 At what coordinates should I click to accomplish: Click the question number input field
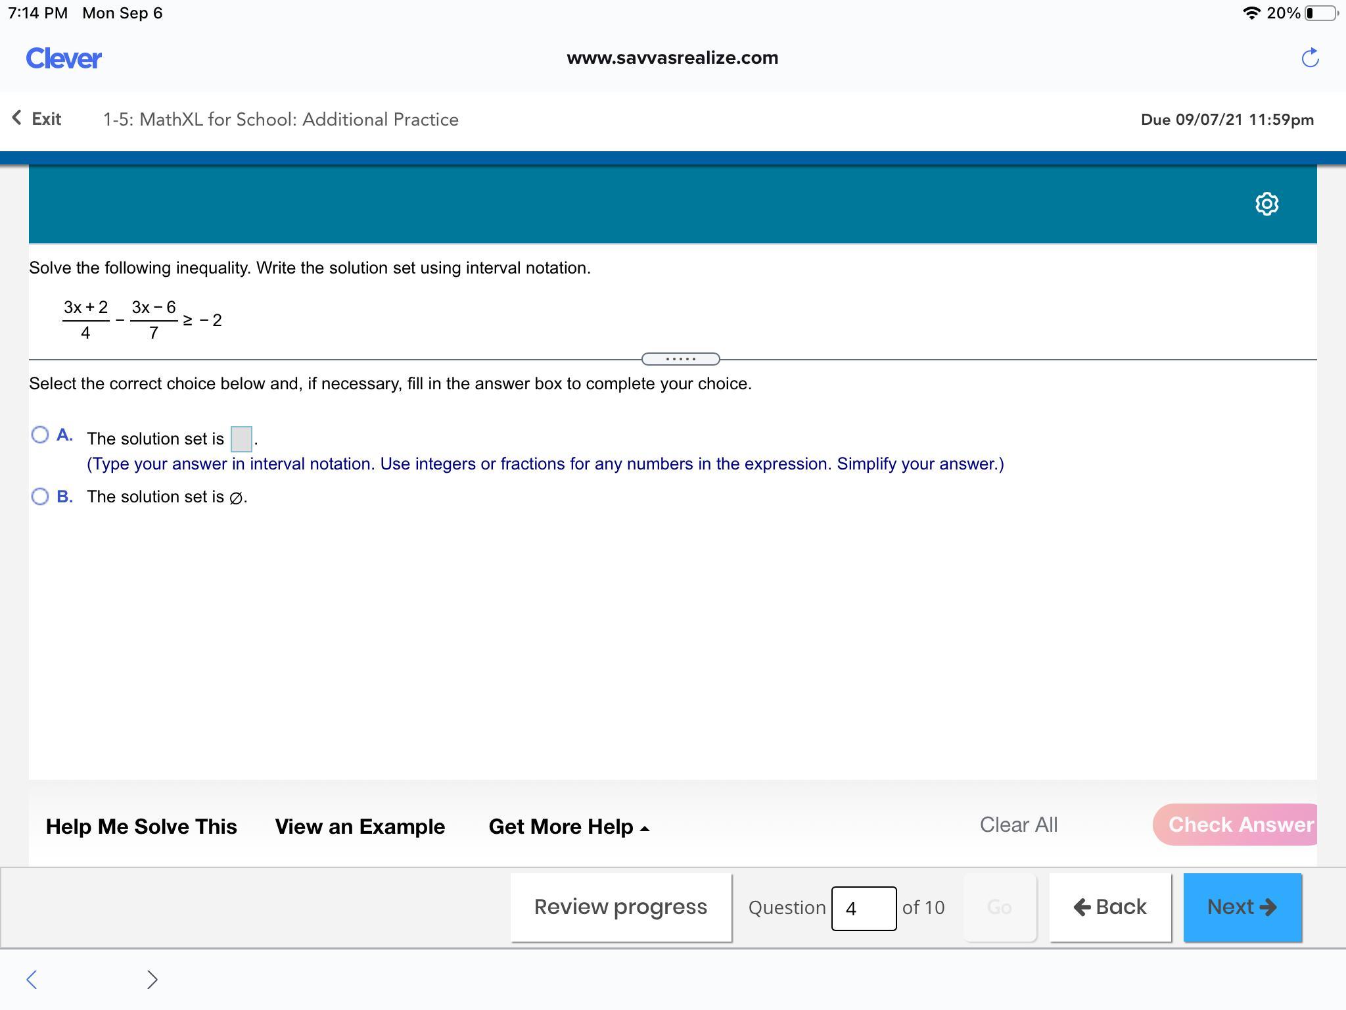point(863,909)
